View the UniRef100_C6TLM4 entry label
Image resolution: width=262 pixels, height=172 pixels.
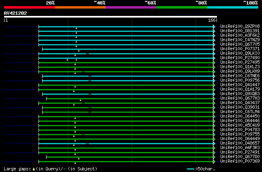tap(240, 112)
